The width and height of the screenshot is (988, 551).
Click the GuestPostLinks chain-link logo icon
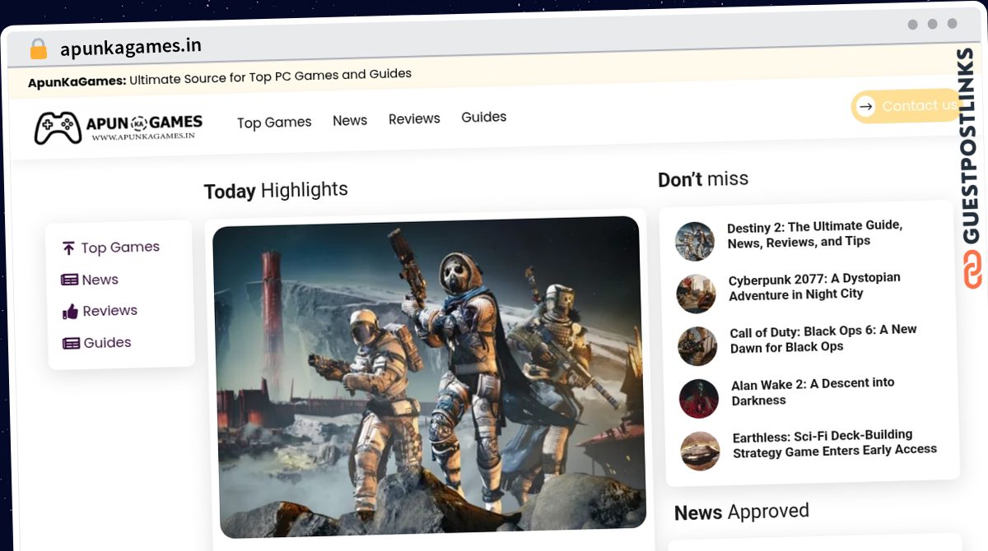[973, 270]
